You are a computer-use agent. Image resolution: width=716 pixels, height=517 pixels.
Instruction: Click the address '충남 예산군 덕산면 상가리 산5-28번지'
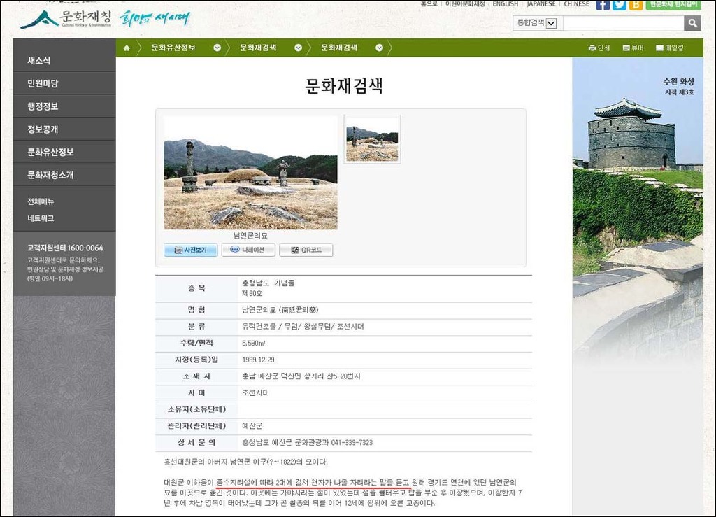(301, 376)
